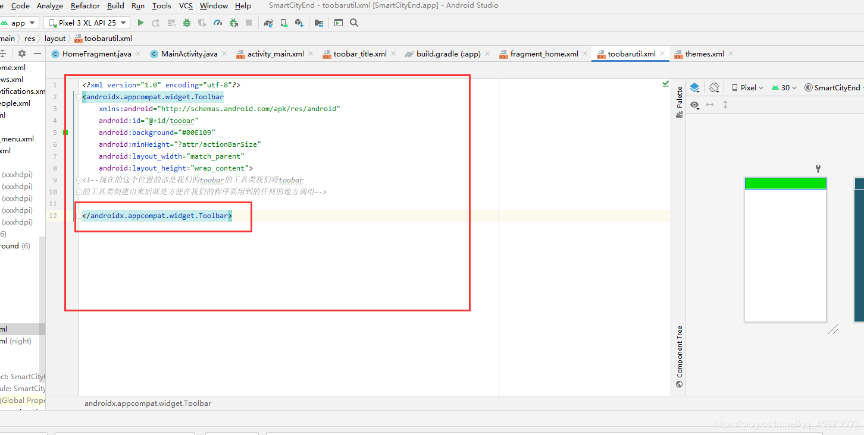Viewport: 864px width, 435px height.
Task: Click the green color swatch on line 5 gutter
Action: [65, 133]
